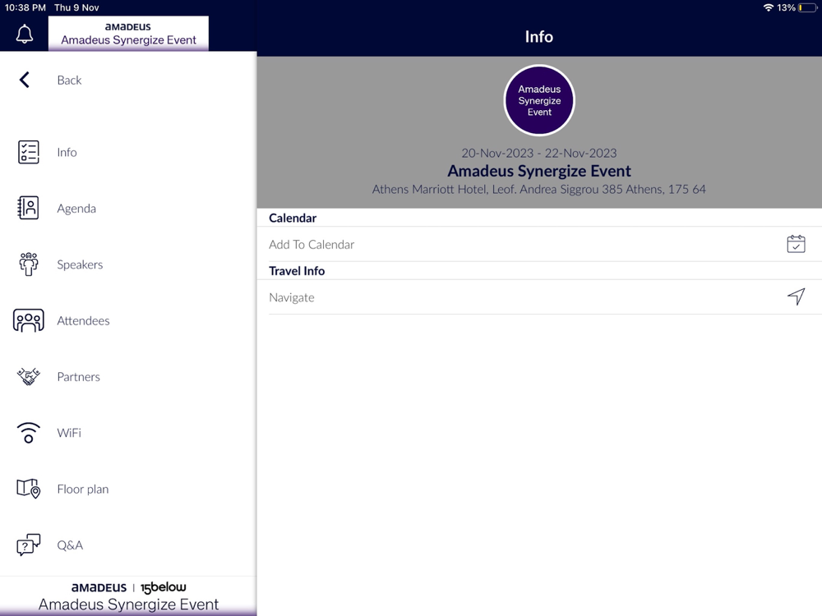Tap the status bar WiFi indicator
Image resolution: width=822 pixels, height=616 pixels.
(x=768, y=7)
